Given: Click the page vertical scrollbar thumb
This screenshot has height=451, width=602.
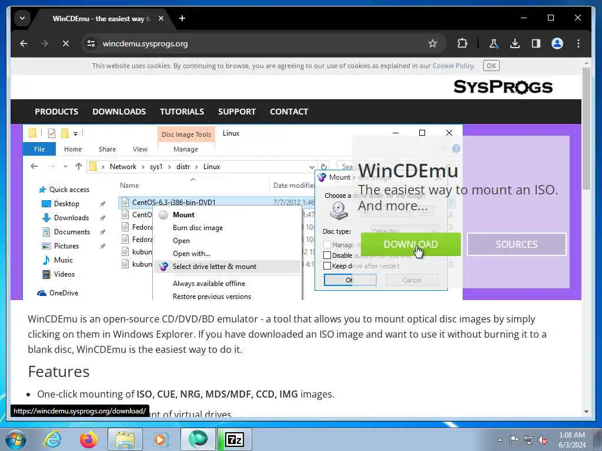Looking at the screenshot, I should click(x=586, y=129).
